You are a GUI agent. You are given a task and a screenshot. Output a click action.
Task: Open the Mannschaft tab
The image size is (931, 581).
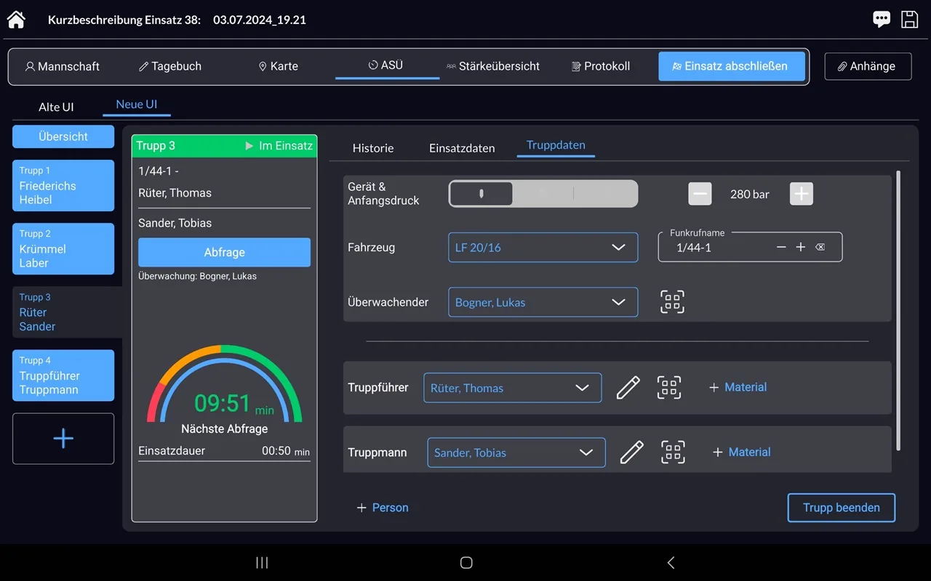(63, 66)
